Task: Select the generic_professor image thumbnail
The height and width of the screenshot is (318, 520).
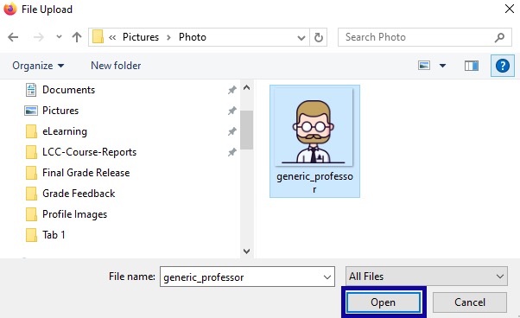Action: point(314,128)
